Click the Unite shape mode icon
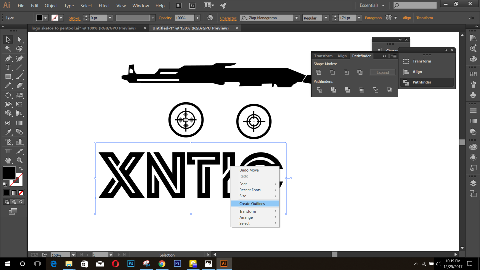 point(318,72)
